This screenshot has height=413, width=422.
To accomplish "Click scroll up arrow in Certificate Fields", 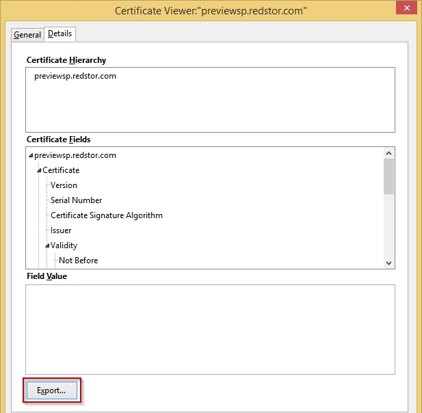I will click(388, 153).
